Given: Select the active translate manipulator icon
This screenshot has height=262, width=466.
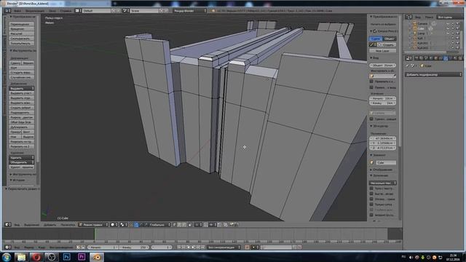Looking at the screenshot, I should click(x=136, y=225).
